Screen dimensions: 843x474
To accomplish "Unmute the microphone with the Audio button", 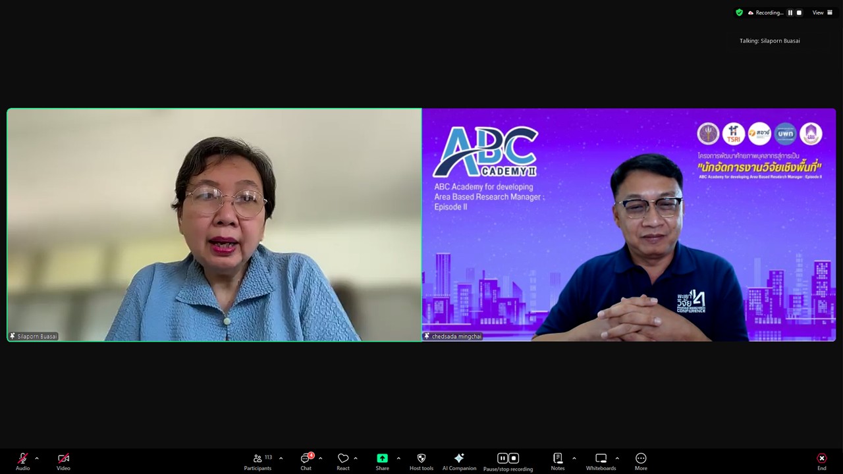I will 23,461.
